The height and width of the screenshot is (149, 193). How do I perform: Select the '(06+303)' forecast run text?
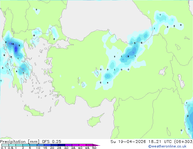(x=184, y=142)
